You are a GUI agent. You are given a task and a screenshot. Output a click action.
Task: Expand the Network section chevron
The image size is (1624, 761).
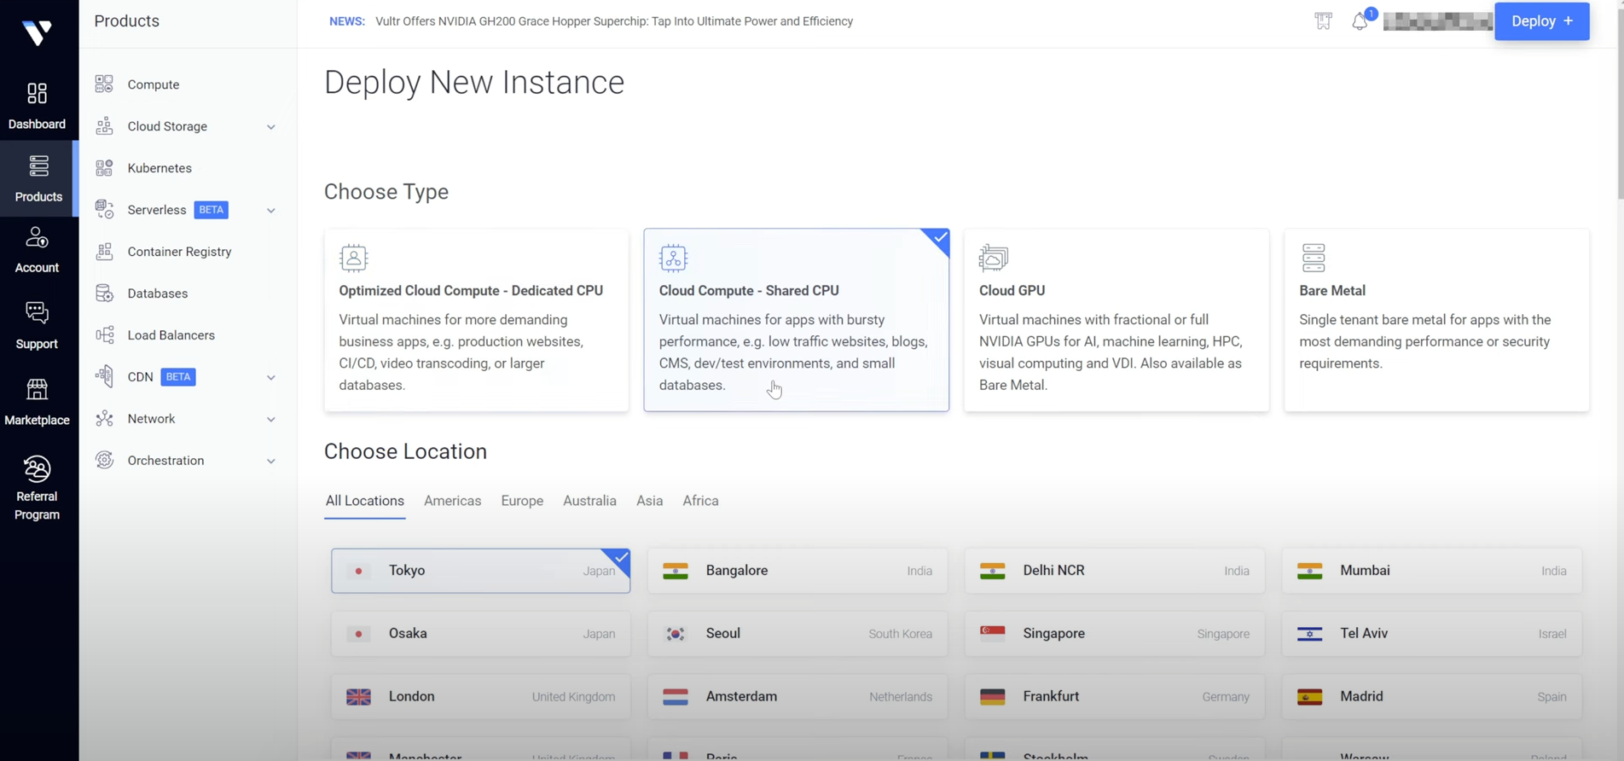click(270, 420)
